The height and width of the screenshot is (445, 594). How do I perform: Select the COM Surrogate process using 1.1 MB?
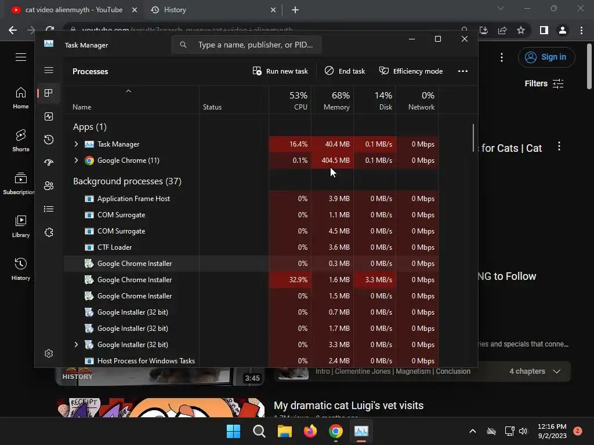coord(251,215)
